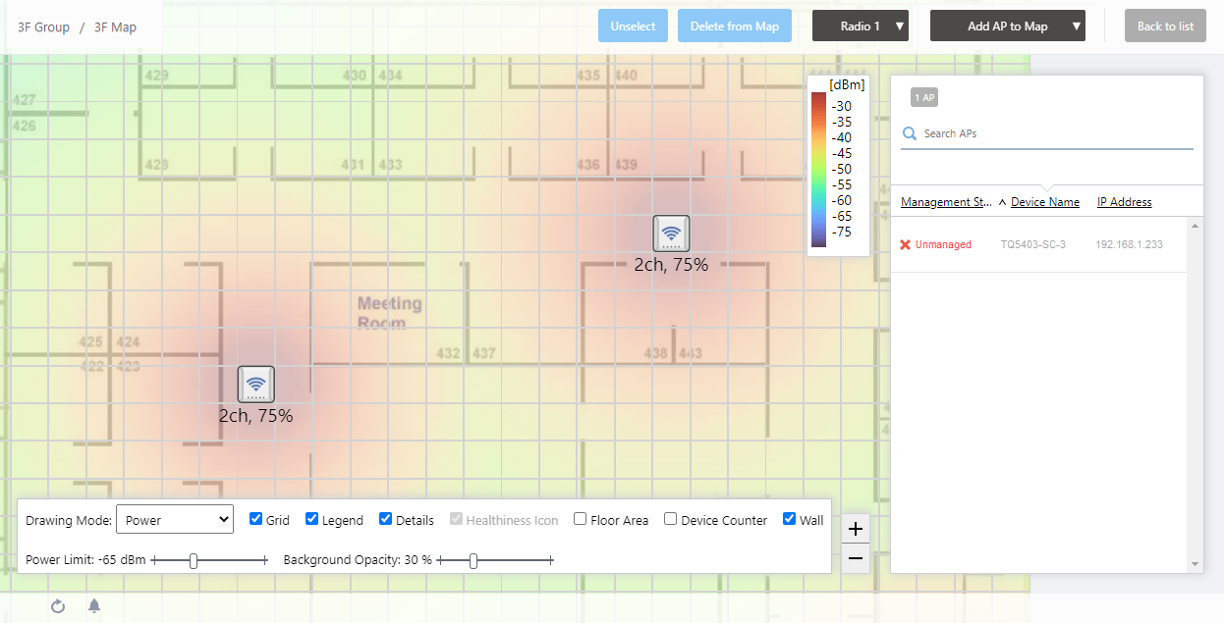Zoom out the map with minus button

[856, 558]
